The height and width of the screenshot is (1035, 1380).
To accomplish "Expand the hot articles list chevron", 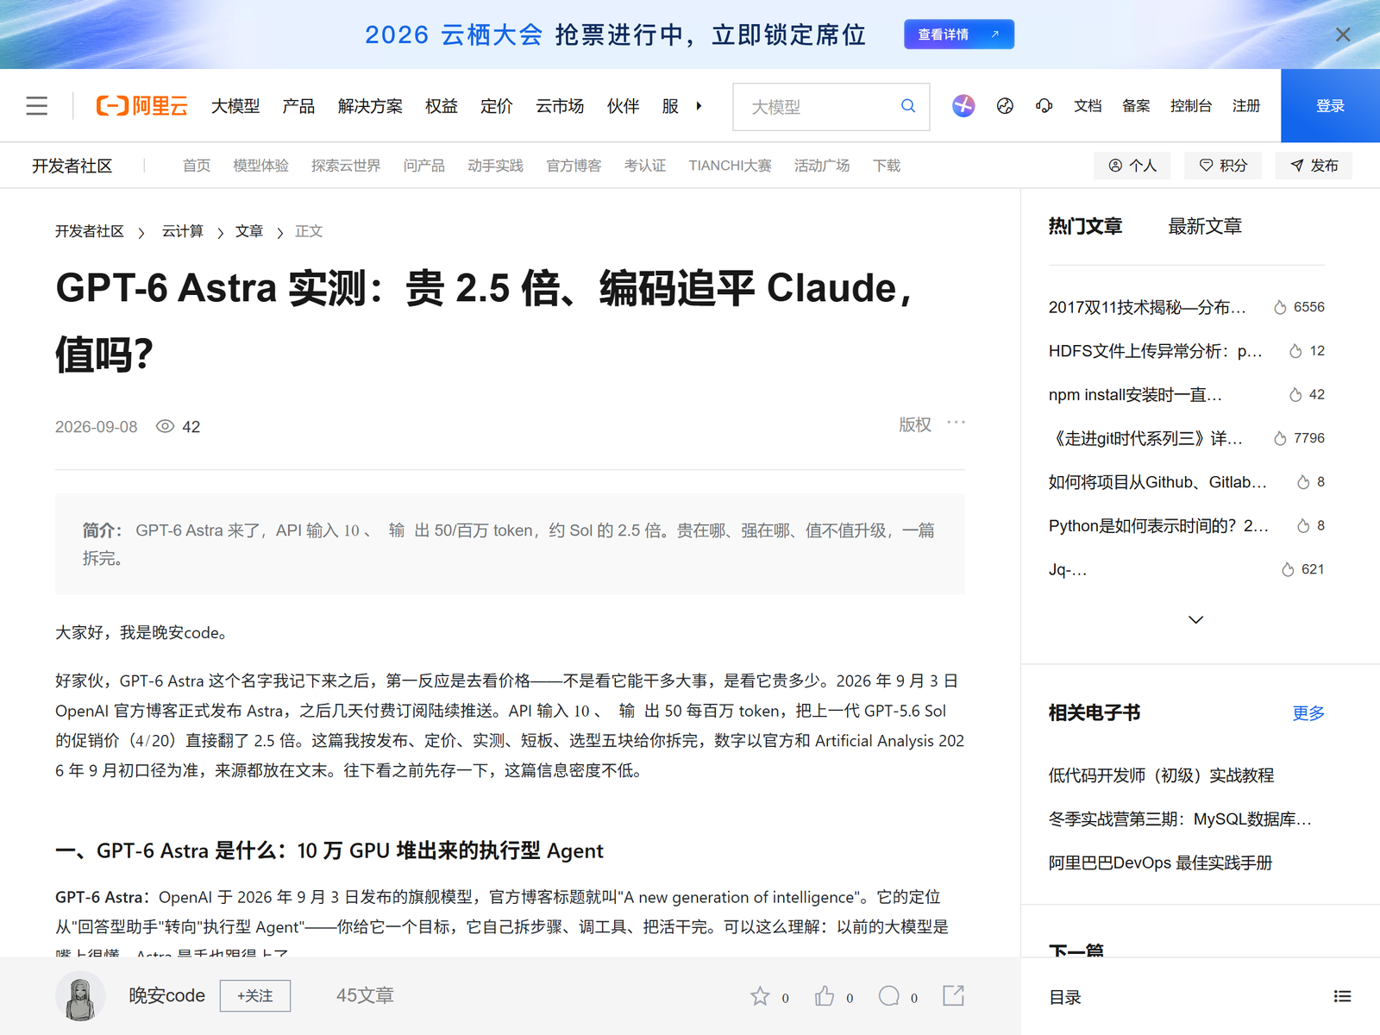I will tap(1195, 619).
